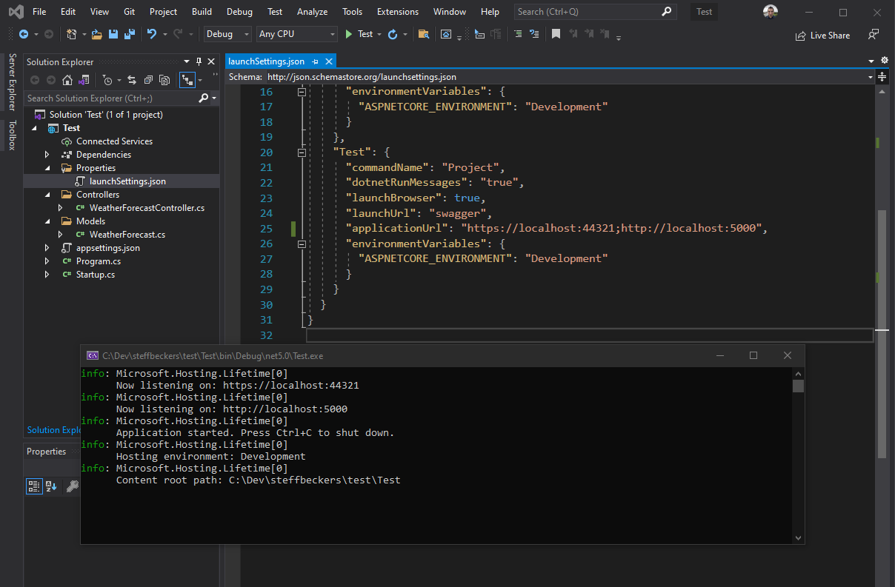Collapse environmentVariables block at line 26
The height and width of the screenshot is (587, 895).
pos(302,243)
